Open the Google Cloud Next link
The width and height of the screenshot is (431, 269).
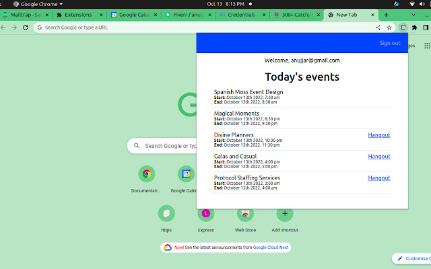pos(271,247)
